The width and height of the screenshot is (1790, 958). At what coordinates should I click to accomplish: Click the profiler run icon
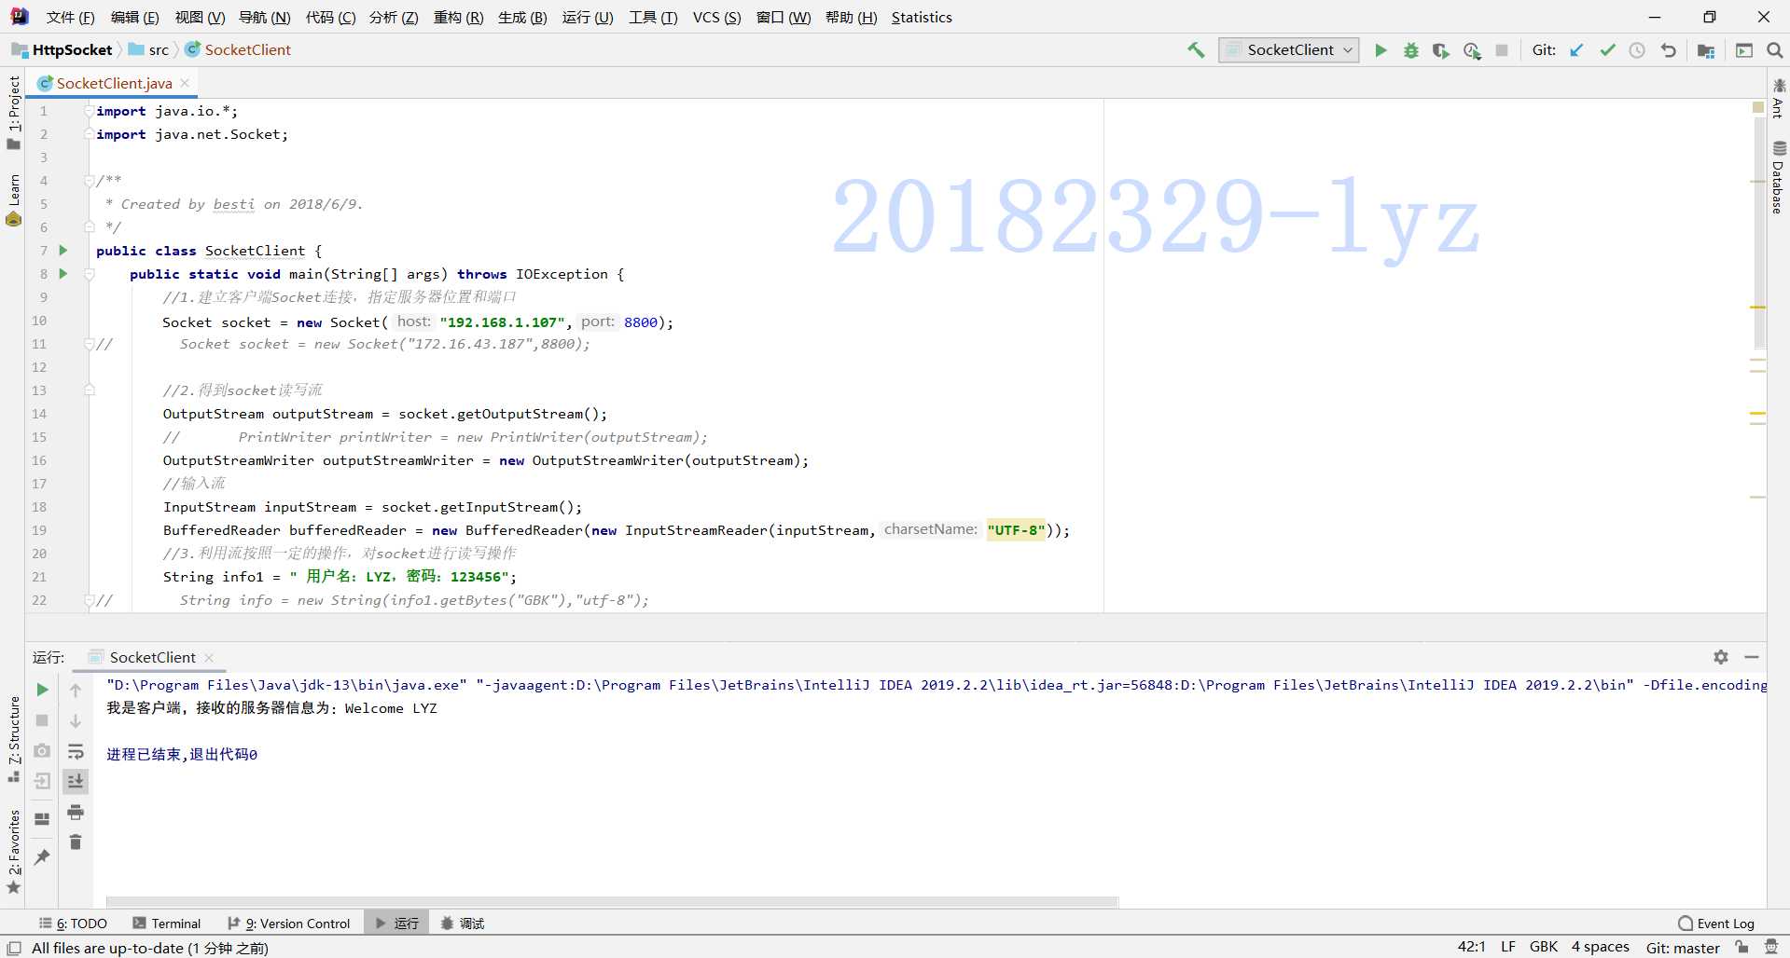click(1472, 50)
